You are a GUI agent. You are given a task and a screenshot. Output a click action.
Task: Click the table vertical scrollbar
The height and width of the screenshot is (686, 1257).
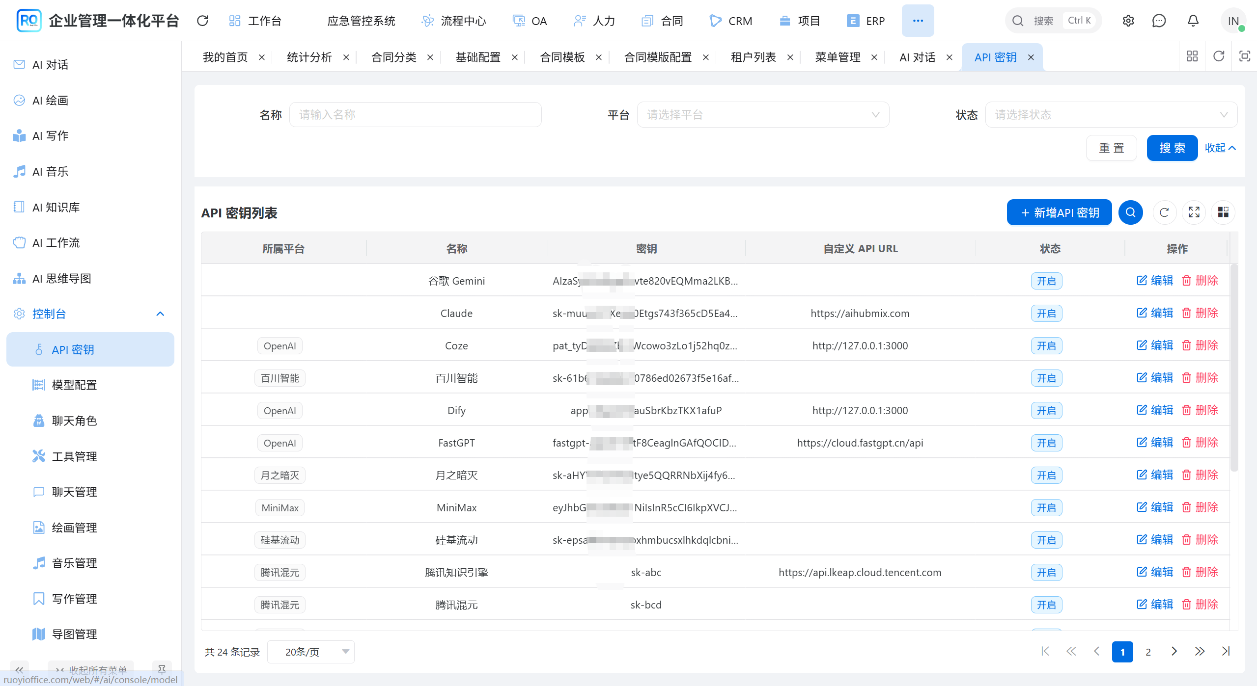click(1234, 367)
